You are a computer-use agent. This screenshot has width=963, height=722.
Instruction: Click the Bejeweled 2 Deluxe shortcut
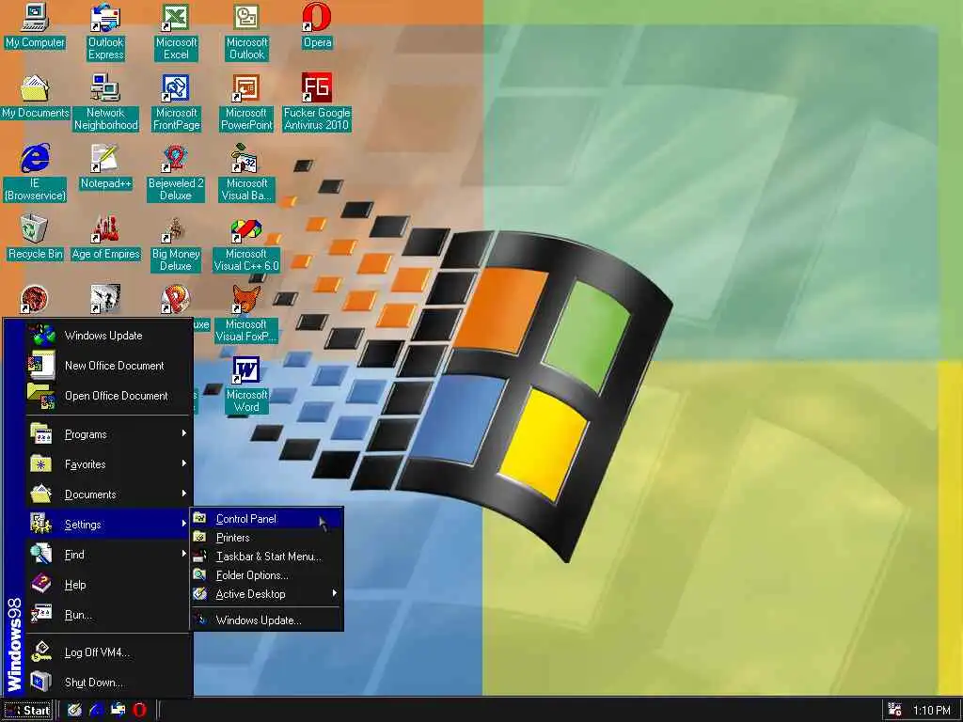[x=176, y=173]
